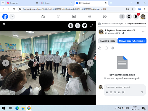Insert an avatar sticker in comment
The height and width of the screenshot is (111, 148).
[107, 92]
